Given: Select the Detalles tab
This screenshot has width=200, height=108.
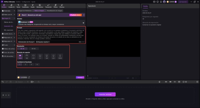Looking at the screenshot, I should 145,6.
